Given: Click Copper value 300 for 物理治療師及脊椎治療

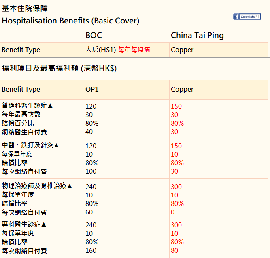Looking at the screenshot, I should (x=176, y=187).
